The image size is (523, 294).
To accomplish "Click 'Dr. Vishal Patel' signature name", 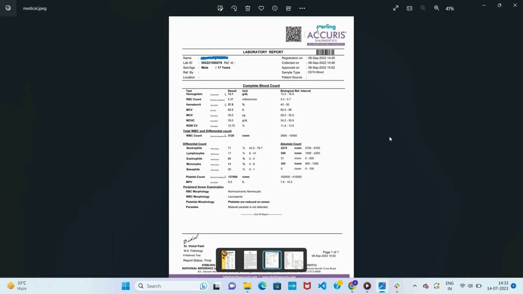I will click(x=194, y=246).
